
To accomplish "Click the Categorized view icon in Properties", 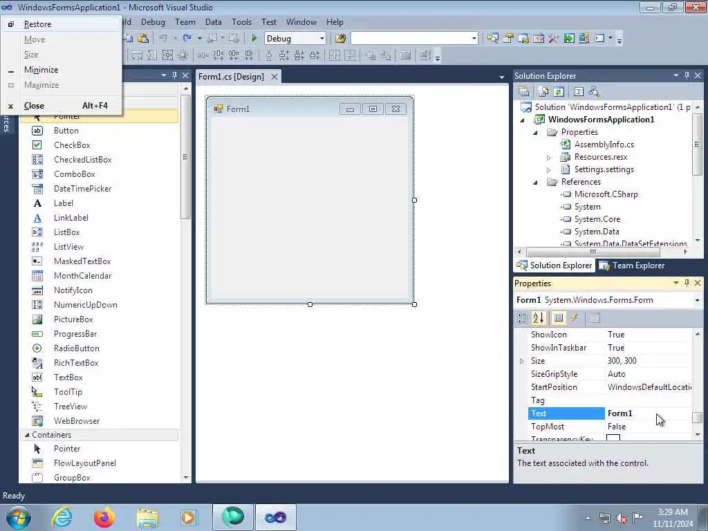I will 523,318.
